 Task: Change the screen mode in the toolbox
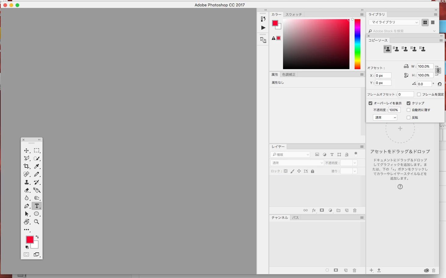point(37,255)
